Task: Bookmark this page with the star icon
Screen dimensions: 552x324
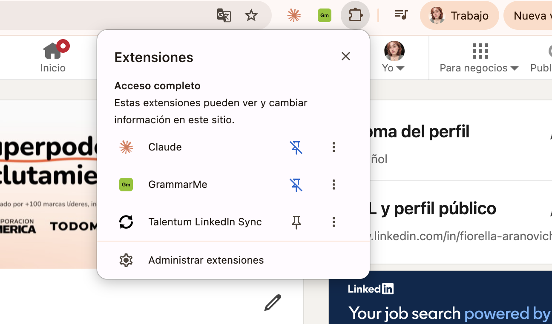Action: pyautogui.click(x=251, y=16)
